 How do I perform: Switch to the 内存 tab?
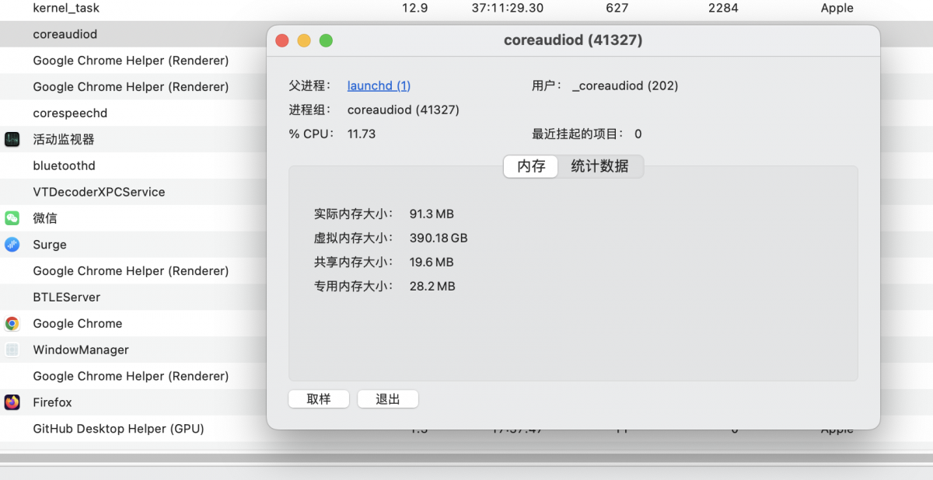click(531, 166)
